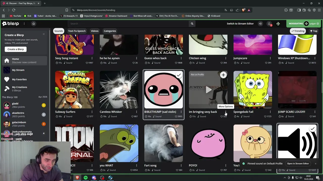Open the YouTube bookmark
Screen dimensions: 323x181
click(15, 16)
